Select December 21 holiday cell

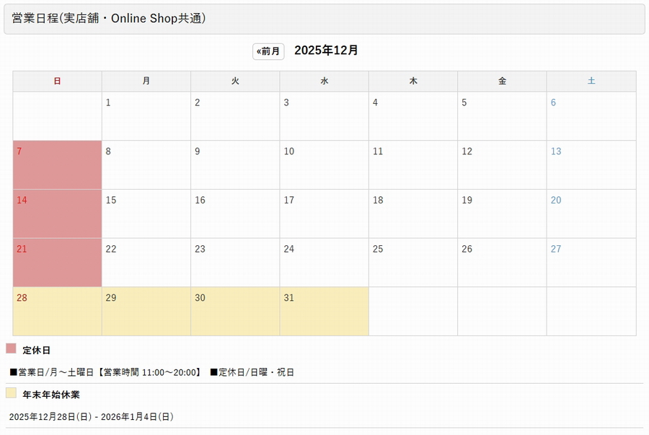pyautogui.click(x=56, y=262)
